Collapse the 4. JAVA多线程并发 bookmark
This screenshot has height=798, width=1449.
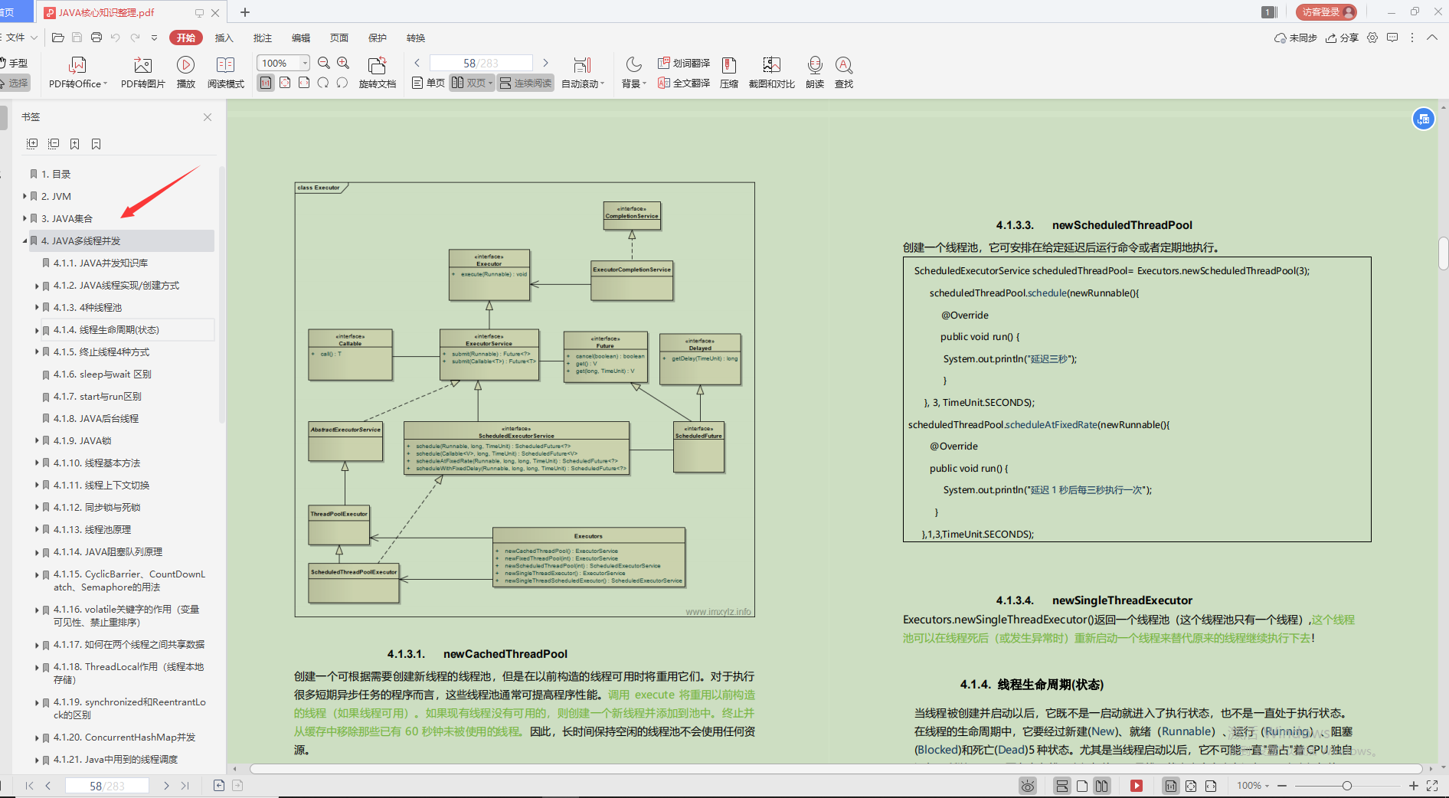[x=25, y=240]
